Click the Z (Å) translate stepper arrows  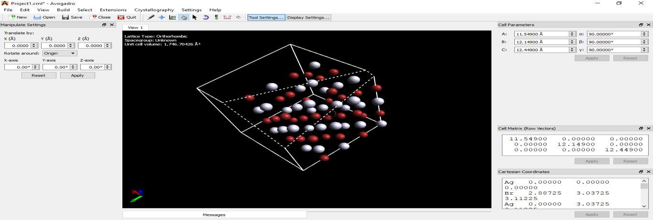(x=108, y=45)
